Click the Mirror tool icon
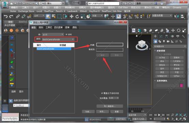 [177, 16]
